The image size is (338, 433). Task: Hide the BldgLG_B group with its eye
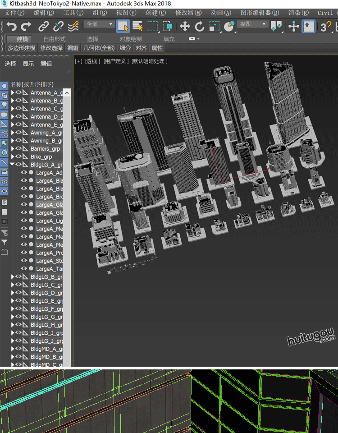18,277
